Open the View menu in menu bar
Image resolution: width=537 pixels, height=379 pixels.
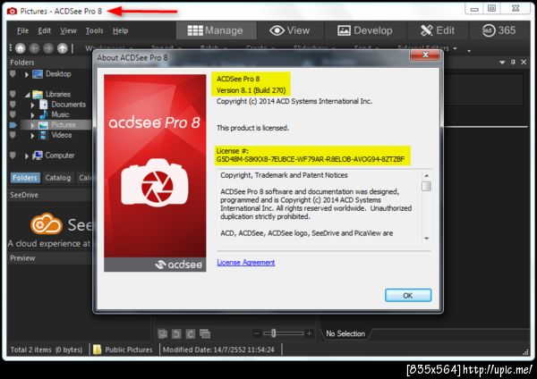click(68, 30)
